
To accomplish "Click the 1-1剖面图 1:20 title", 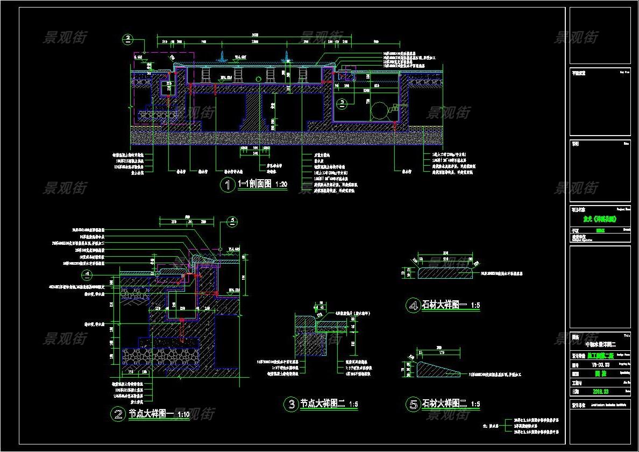I will click(x=262, y=185).
